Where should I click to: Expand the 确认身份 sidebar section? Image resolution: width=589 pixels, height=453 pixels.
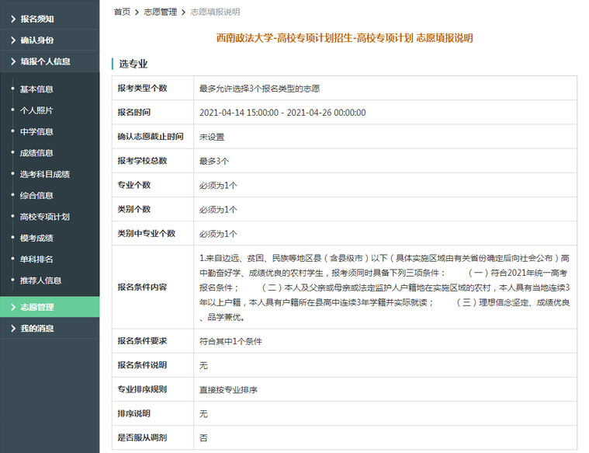point(50,40)
